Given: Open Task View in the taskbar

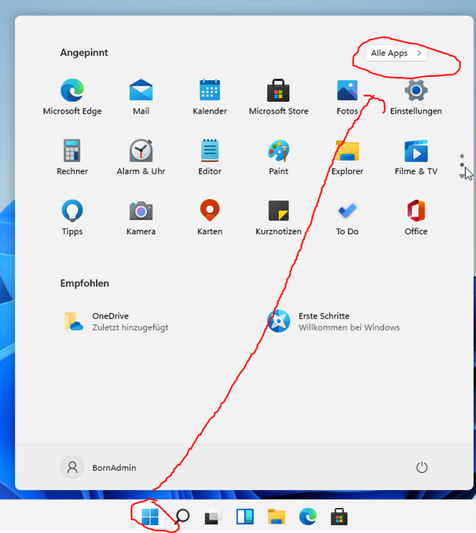Looking at the screenshot, I should click(213, 517).
